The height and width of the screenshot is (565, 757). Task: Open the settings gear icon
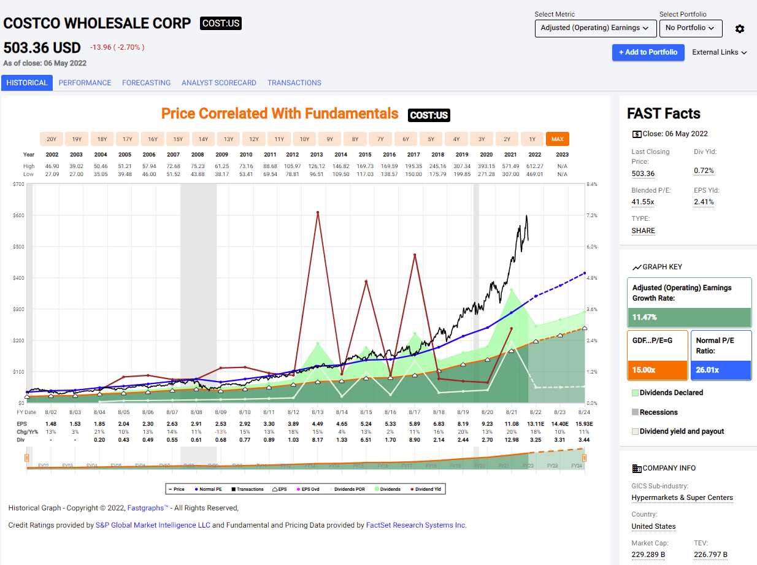coord(739,29)
